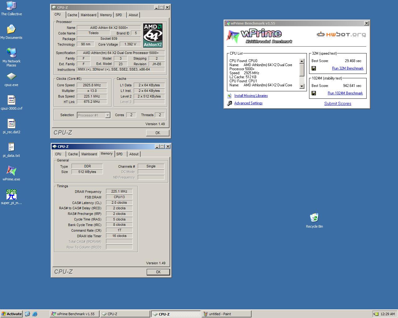Click Core Speed value 2925.8 MHz
The image size is (398, 318).
coord(92,85)
